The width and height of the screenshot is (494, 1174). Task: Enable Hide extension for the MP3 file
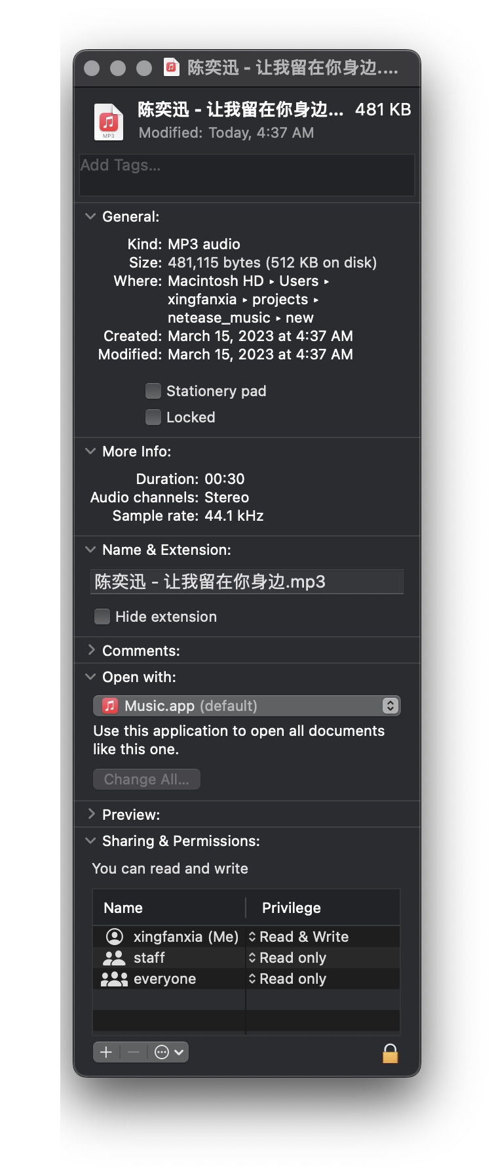click(x=102, y=617)
